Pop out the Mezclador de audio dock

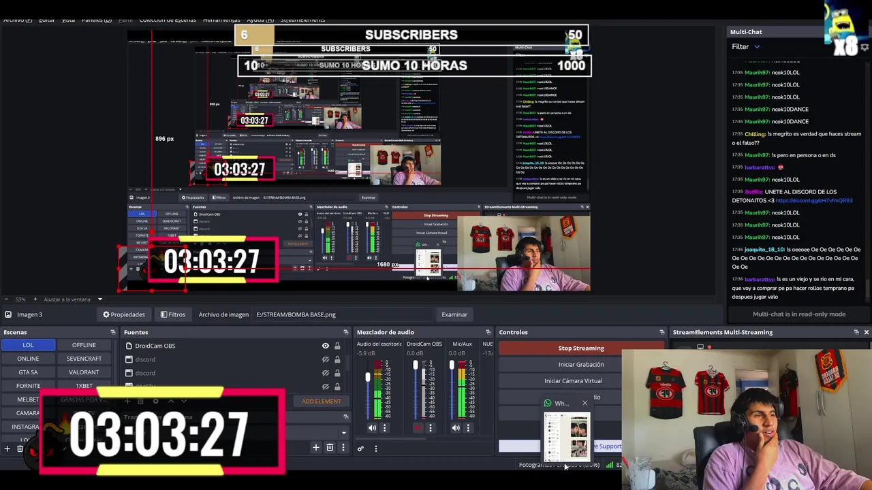coord(488,332)
